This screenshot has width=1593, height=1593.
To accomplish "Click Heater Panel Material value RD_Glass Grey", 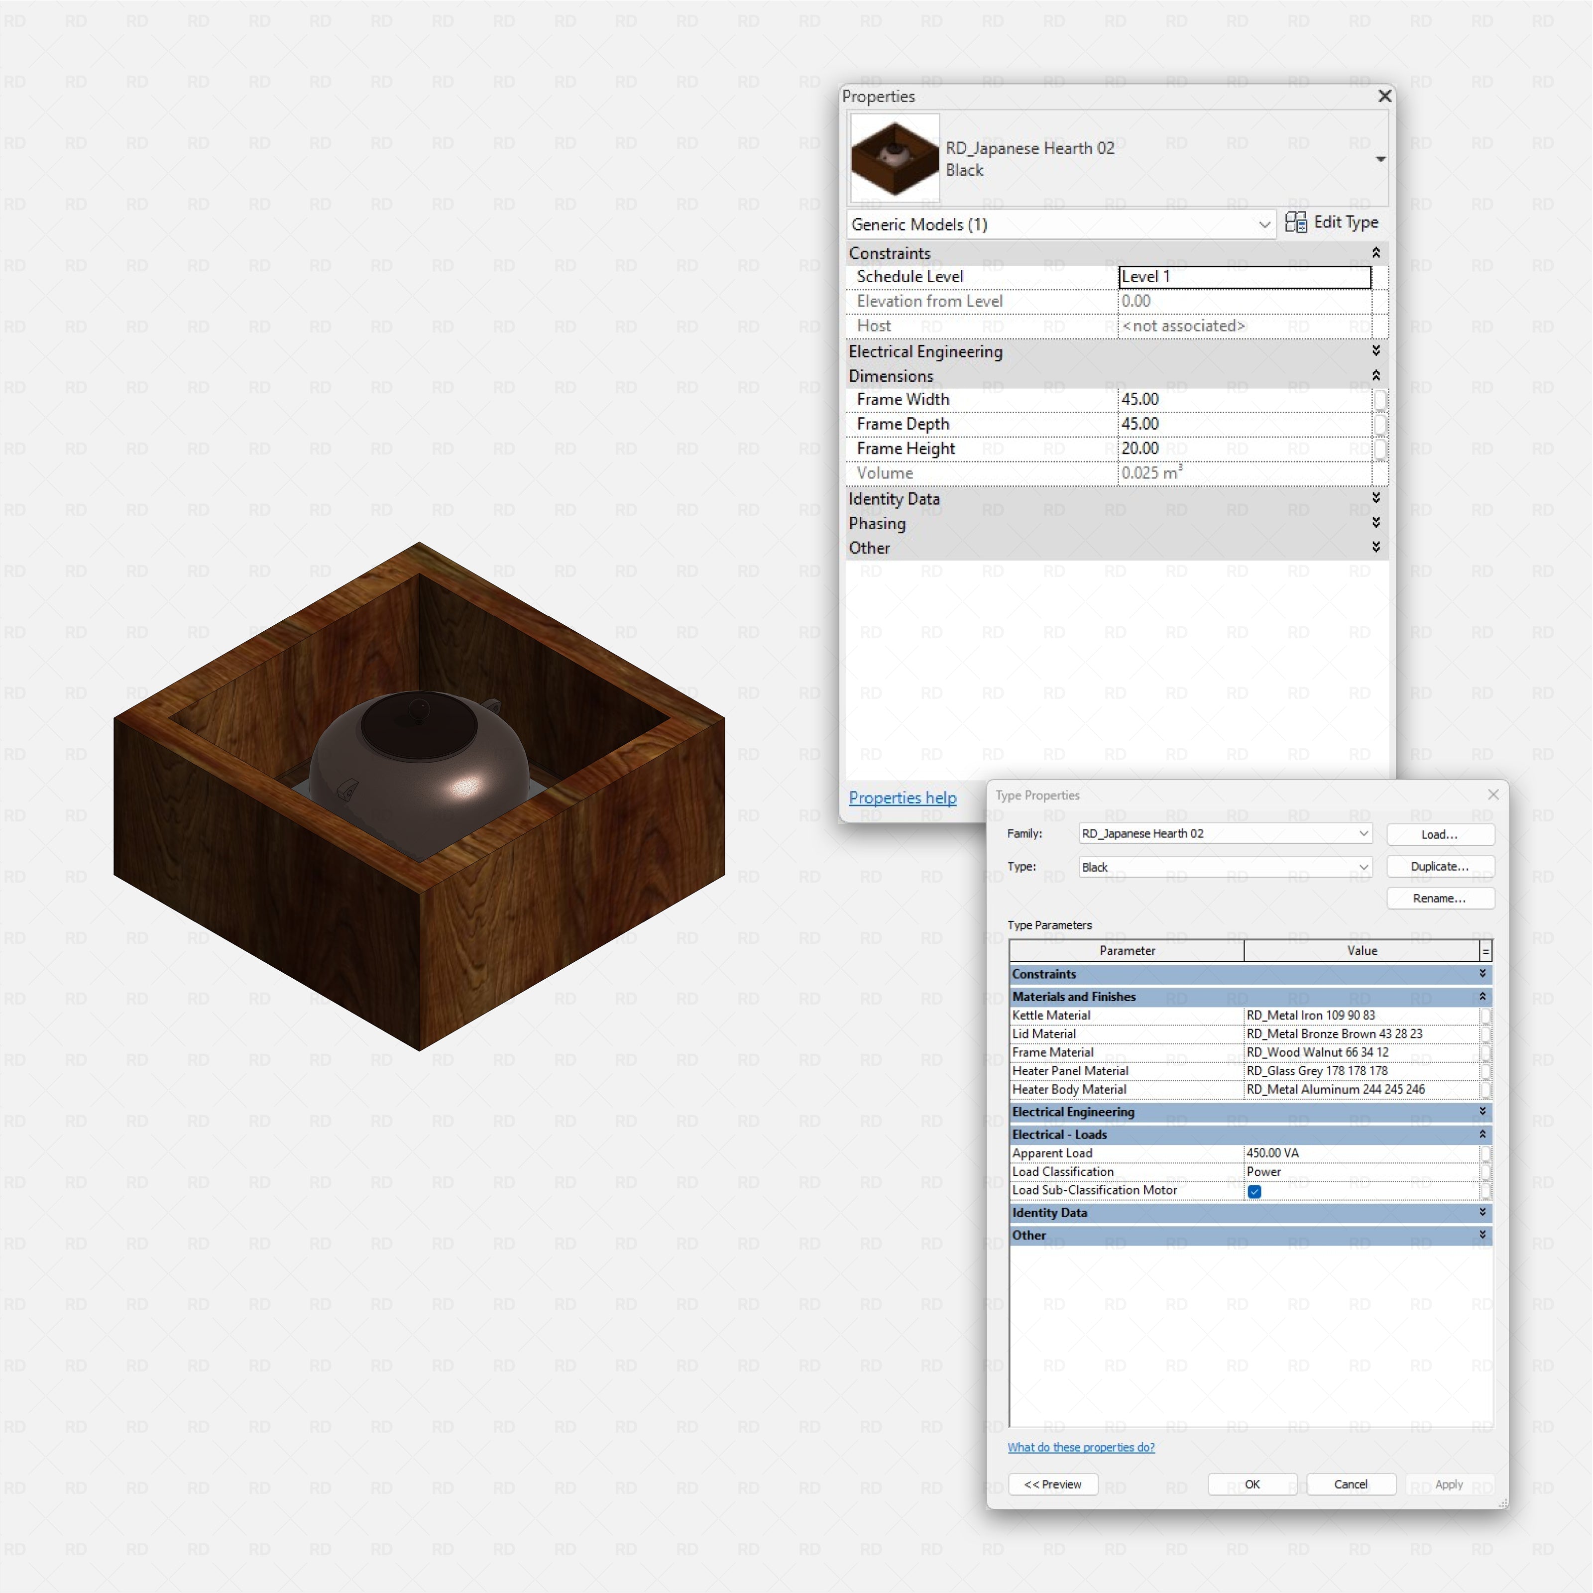I will 1361,1071.
